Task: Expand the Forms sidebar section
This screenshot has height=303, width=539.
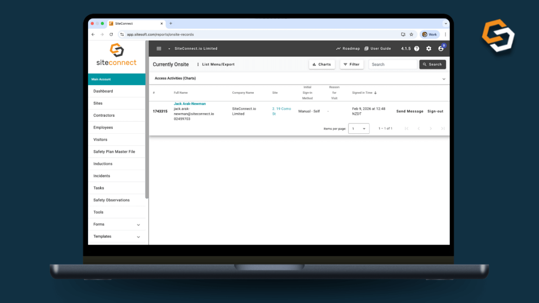Action: pos(138,224)
